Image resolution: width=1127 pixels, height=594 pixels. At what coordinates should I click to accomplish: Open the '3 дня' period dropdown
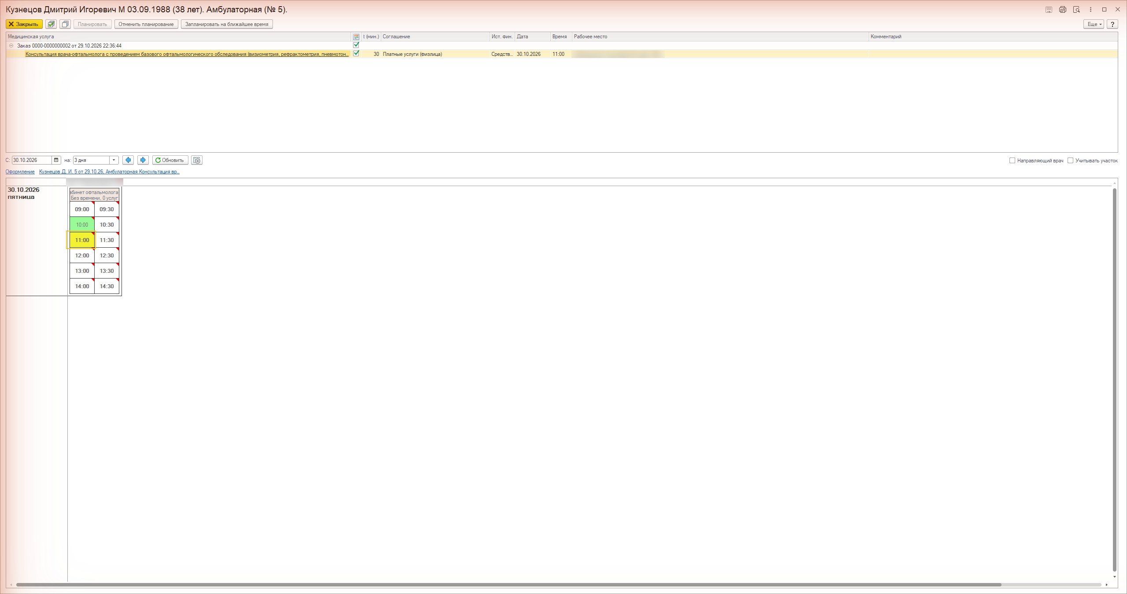coord(114,160)
